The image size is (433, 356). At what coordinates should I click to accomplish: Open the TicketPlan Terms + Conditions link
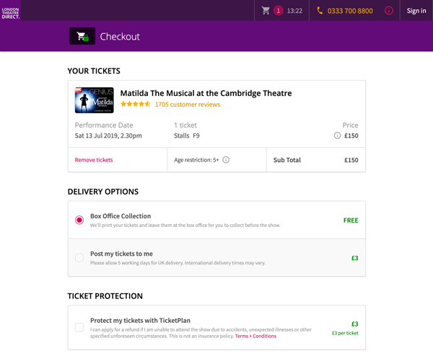point(255,336)
